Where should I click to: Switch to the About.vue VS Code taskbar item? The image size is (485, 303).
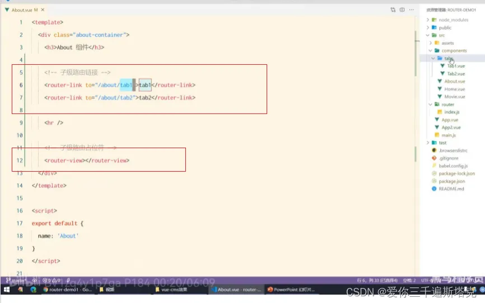[x=237, y=290]
